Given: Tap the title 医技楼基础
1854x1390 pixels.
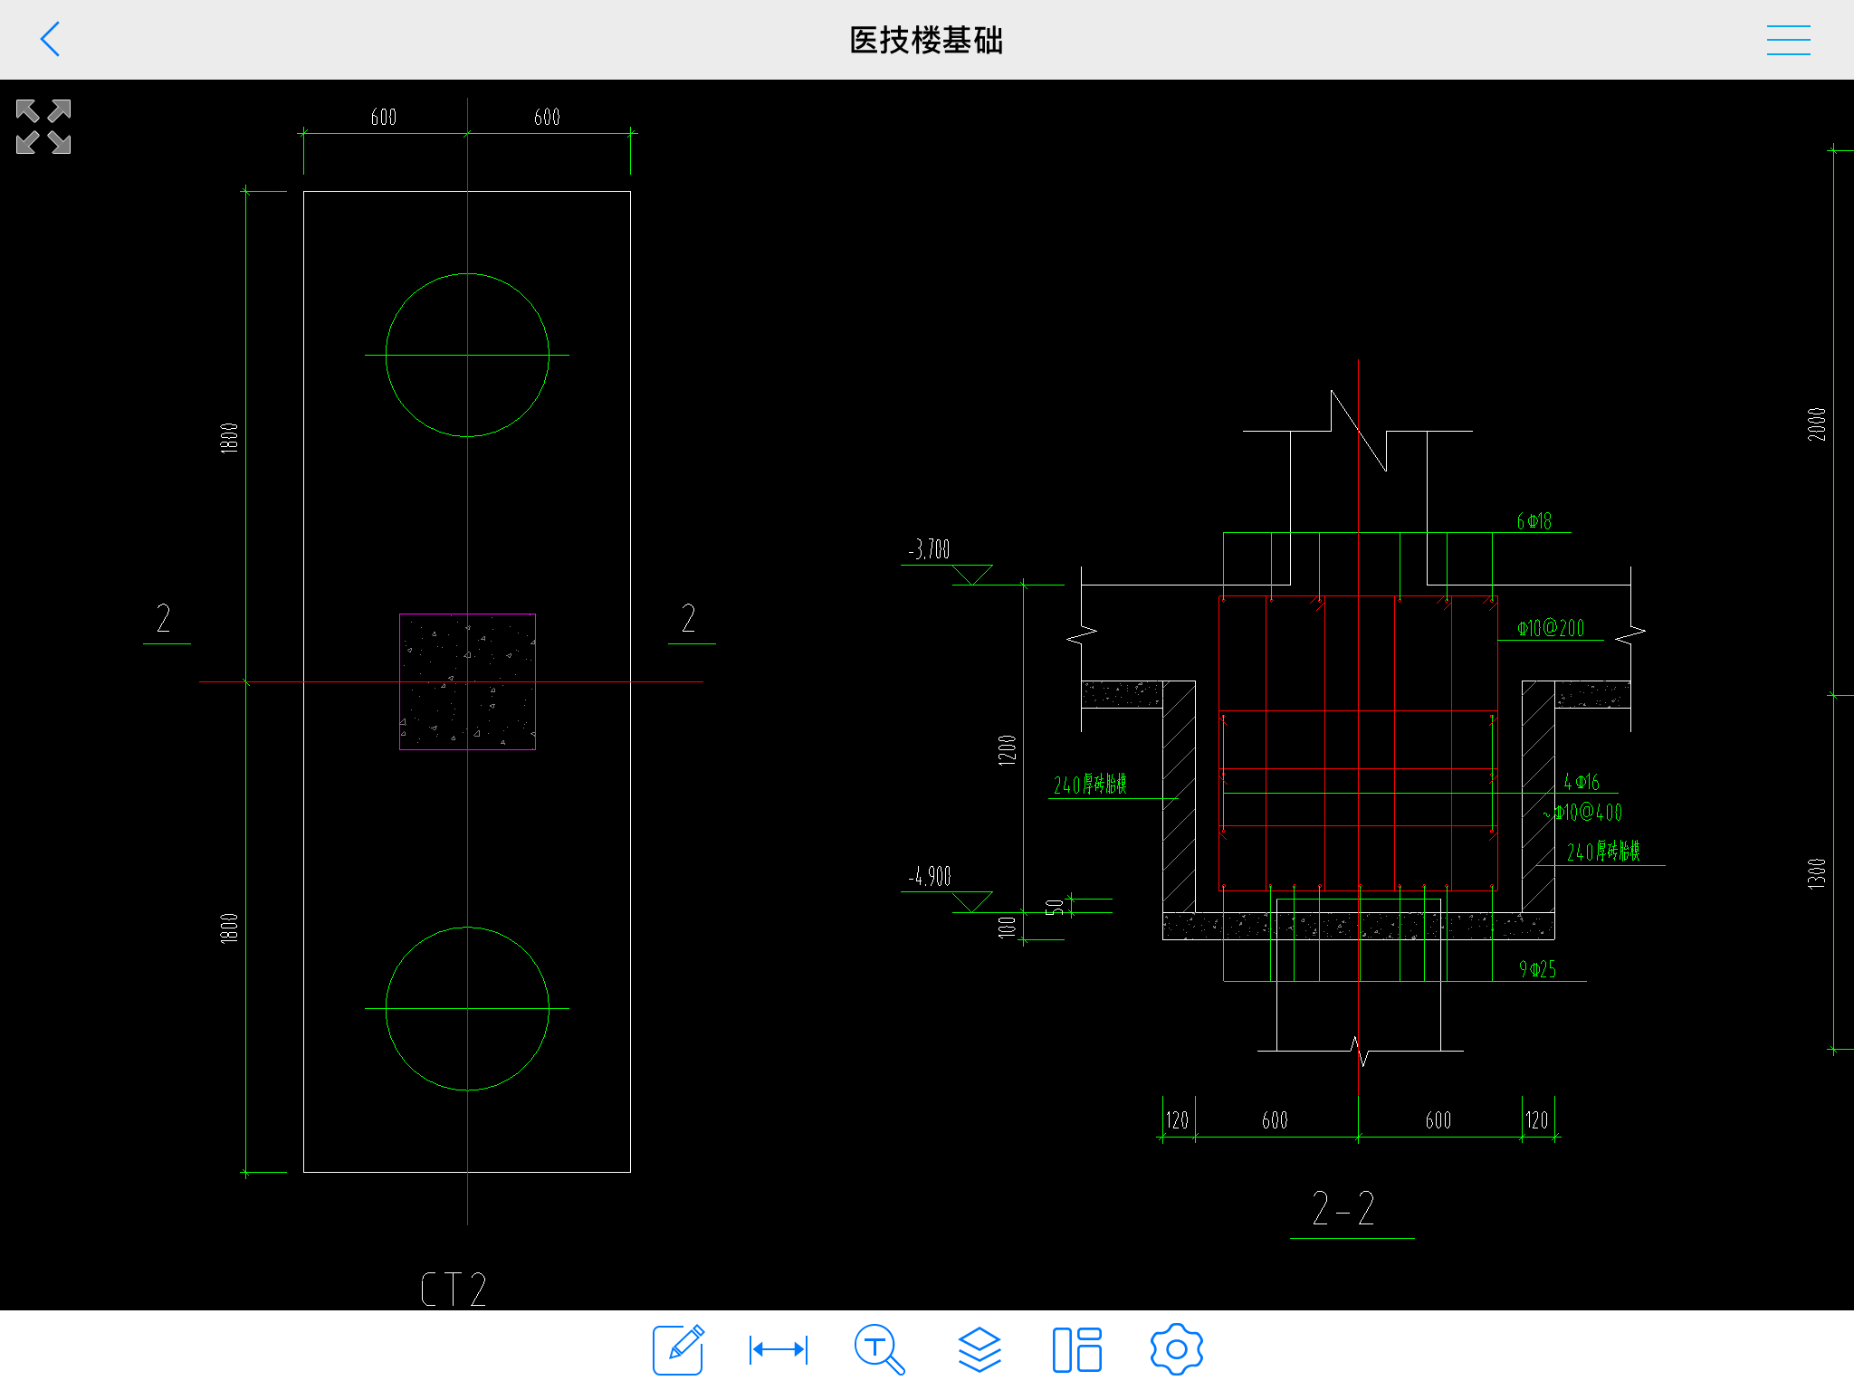Looking at the screenshot, I should (x=926, y=40).
